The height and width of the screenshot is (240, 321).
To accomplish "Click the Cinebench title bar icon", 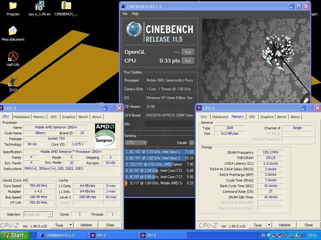I will (x=123, y=6).
